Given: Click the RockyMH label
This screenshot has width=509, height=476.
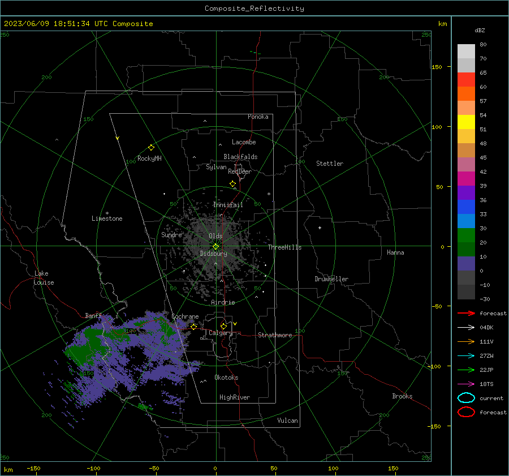Looking at the screenshot, I should pos(149,158).
